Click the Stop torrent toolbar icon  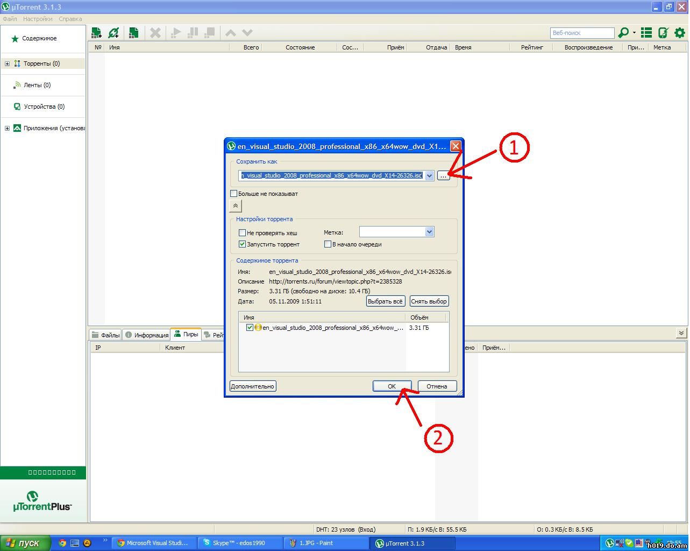[210, 33]
